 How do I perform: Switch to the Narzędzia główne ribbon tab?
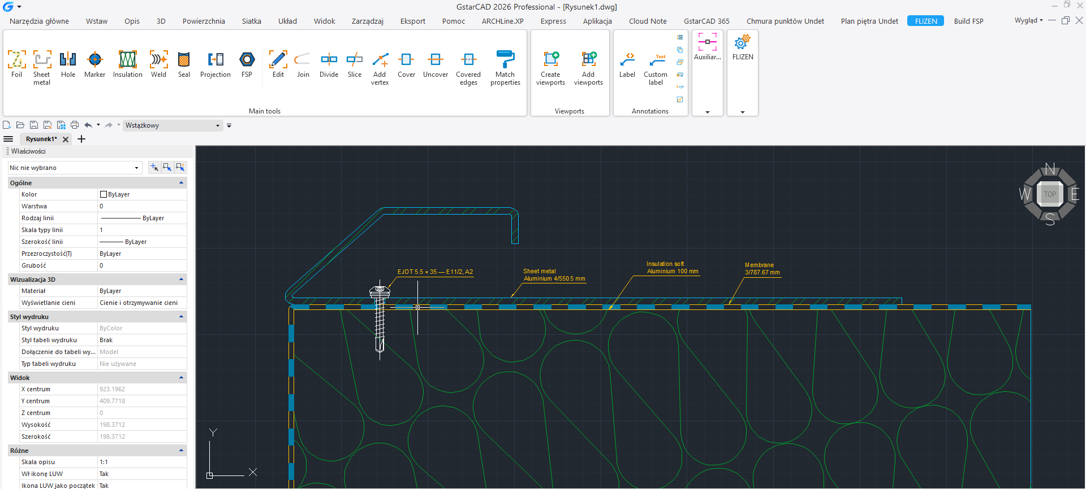tap(39, 21)
